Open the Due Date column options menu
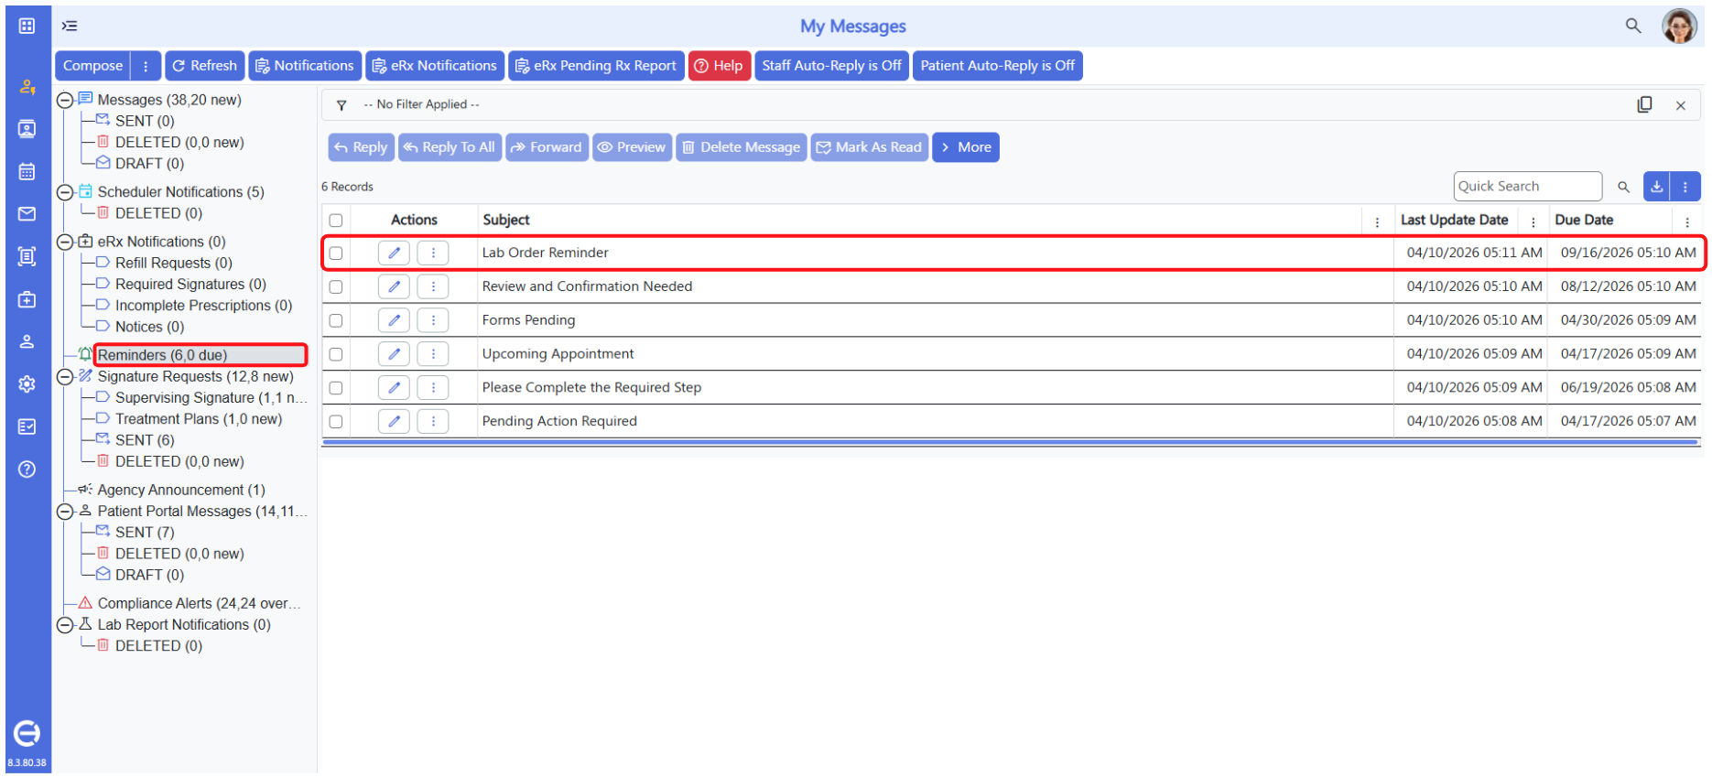 pos(1687,221)
